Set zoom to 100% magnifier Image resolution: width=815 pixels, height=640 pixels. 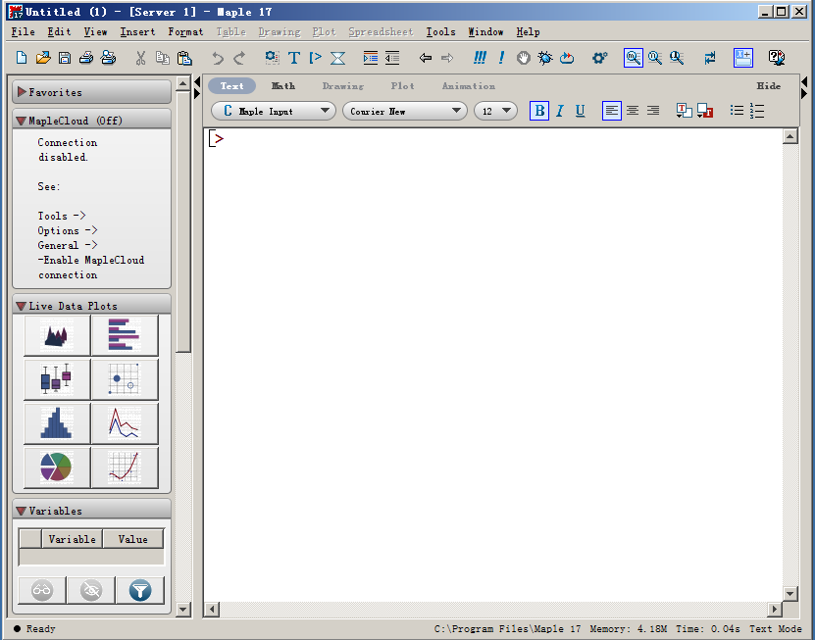[634, 58]
